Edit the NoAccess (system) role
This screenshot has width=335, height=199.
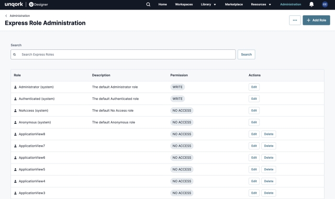click(x=254, y=110)
